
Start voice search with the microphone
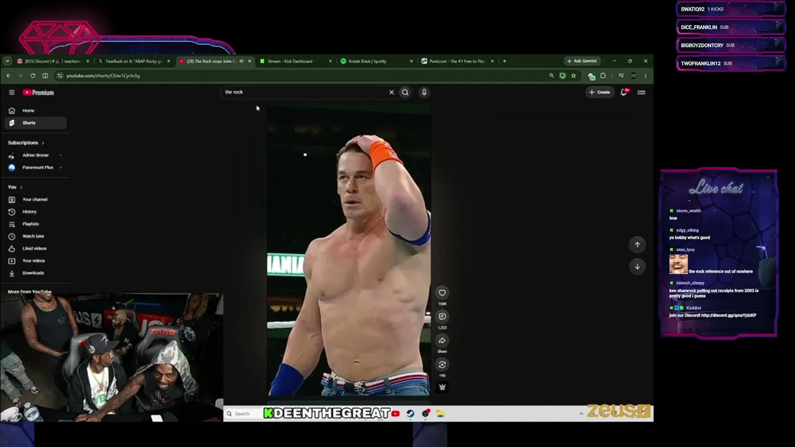424,93
